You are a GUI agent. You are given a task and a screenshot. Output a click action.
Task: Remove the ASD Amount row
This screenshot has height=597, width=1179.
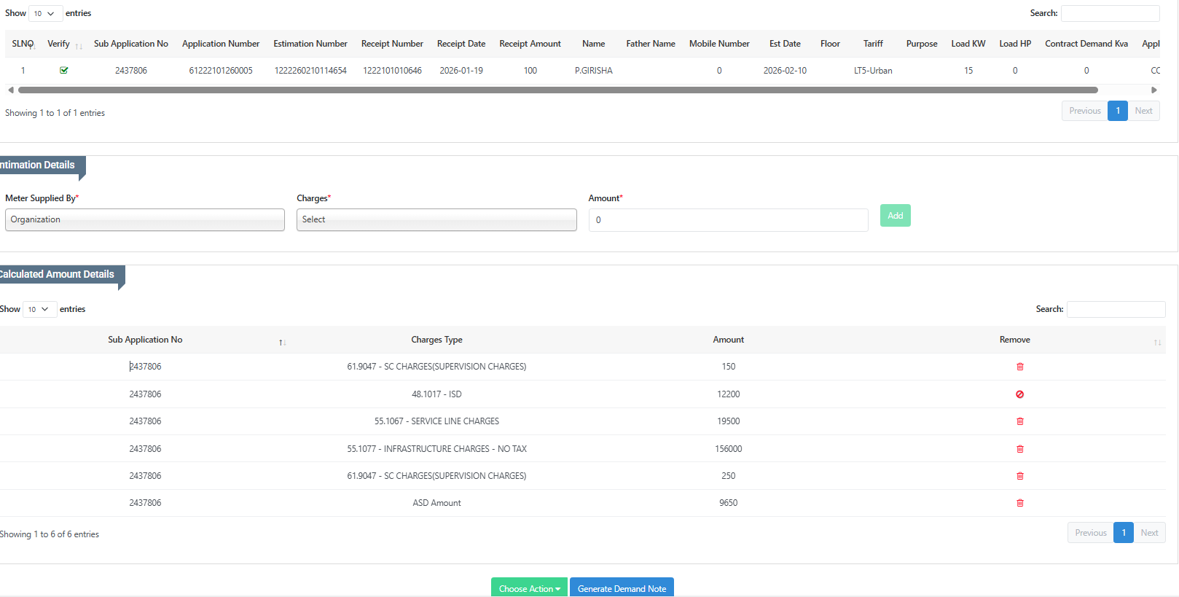click(1019, 503)
